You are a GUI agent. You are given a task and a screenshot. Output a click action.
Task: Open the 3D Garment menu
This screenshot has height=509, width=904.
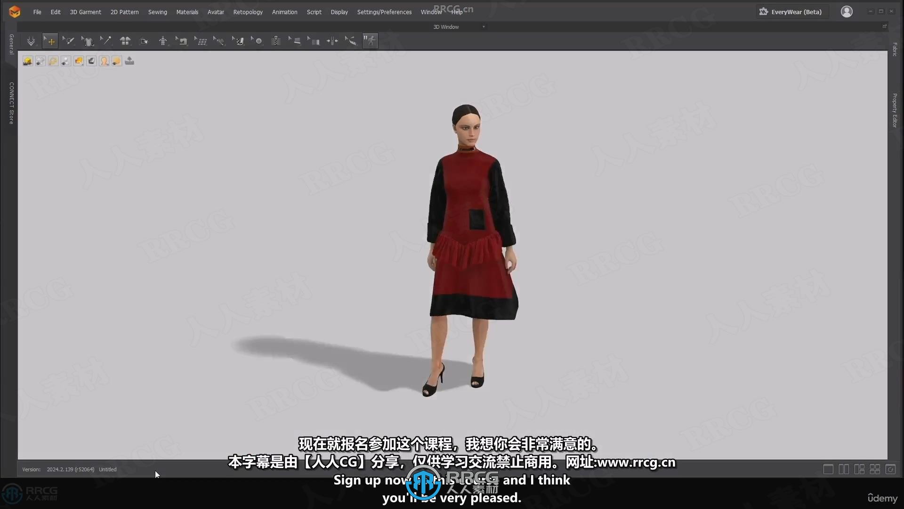(x=85, y=12)
